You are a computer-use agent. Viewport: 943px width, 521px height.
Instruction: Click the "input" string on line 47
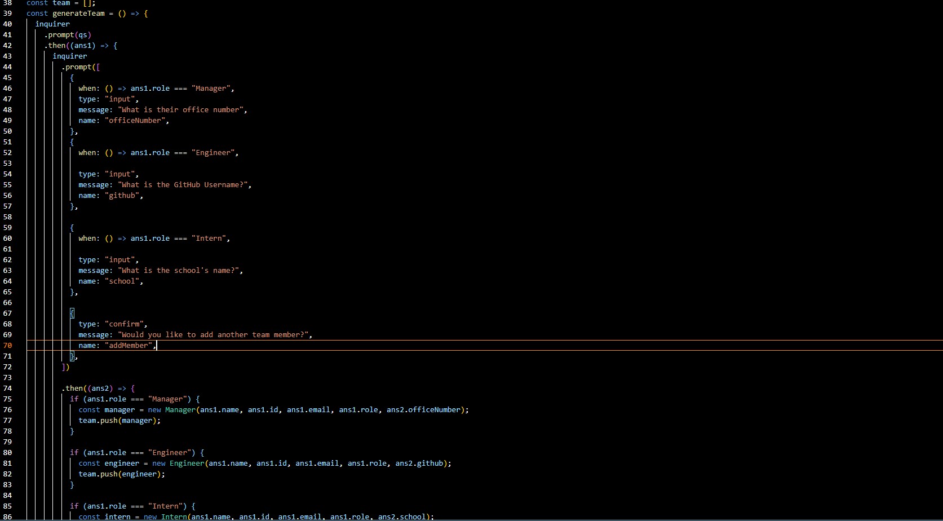pyautogui.click(x=119, y=99)
